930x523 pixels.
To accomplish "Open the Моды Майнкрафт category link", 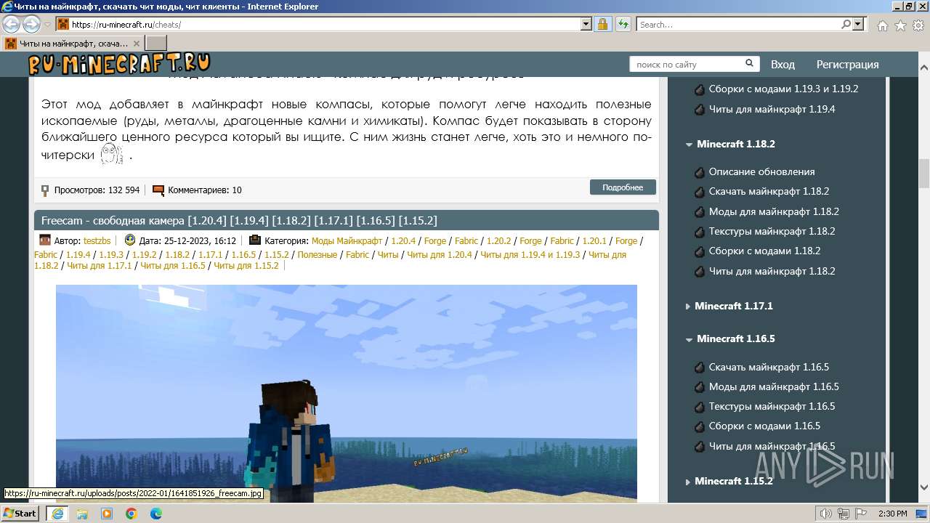I will coord(347,240).
